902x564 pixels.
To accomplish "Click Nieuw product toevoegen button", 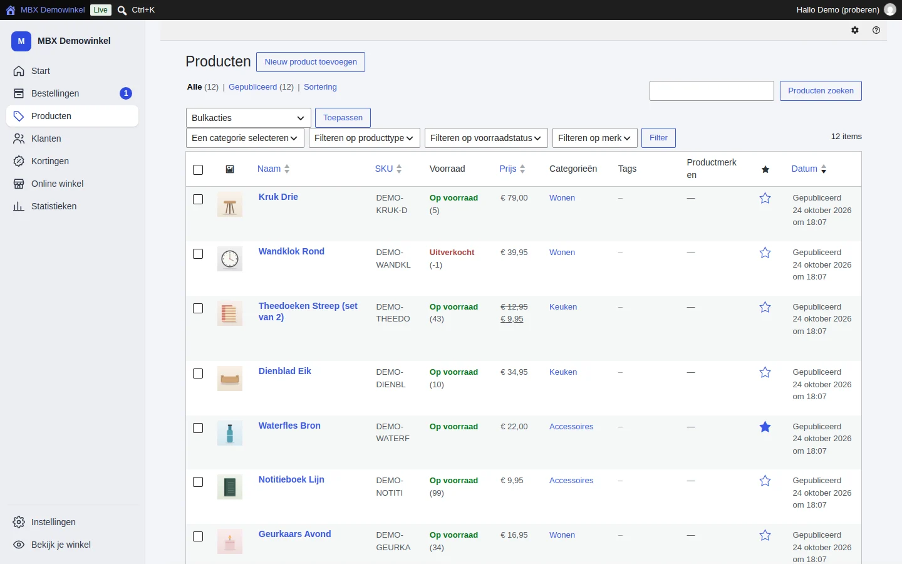I will tap(311, 62).
